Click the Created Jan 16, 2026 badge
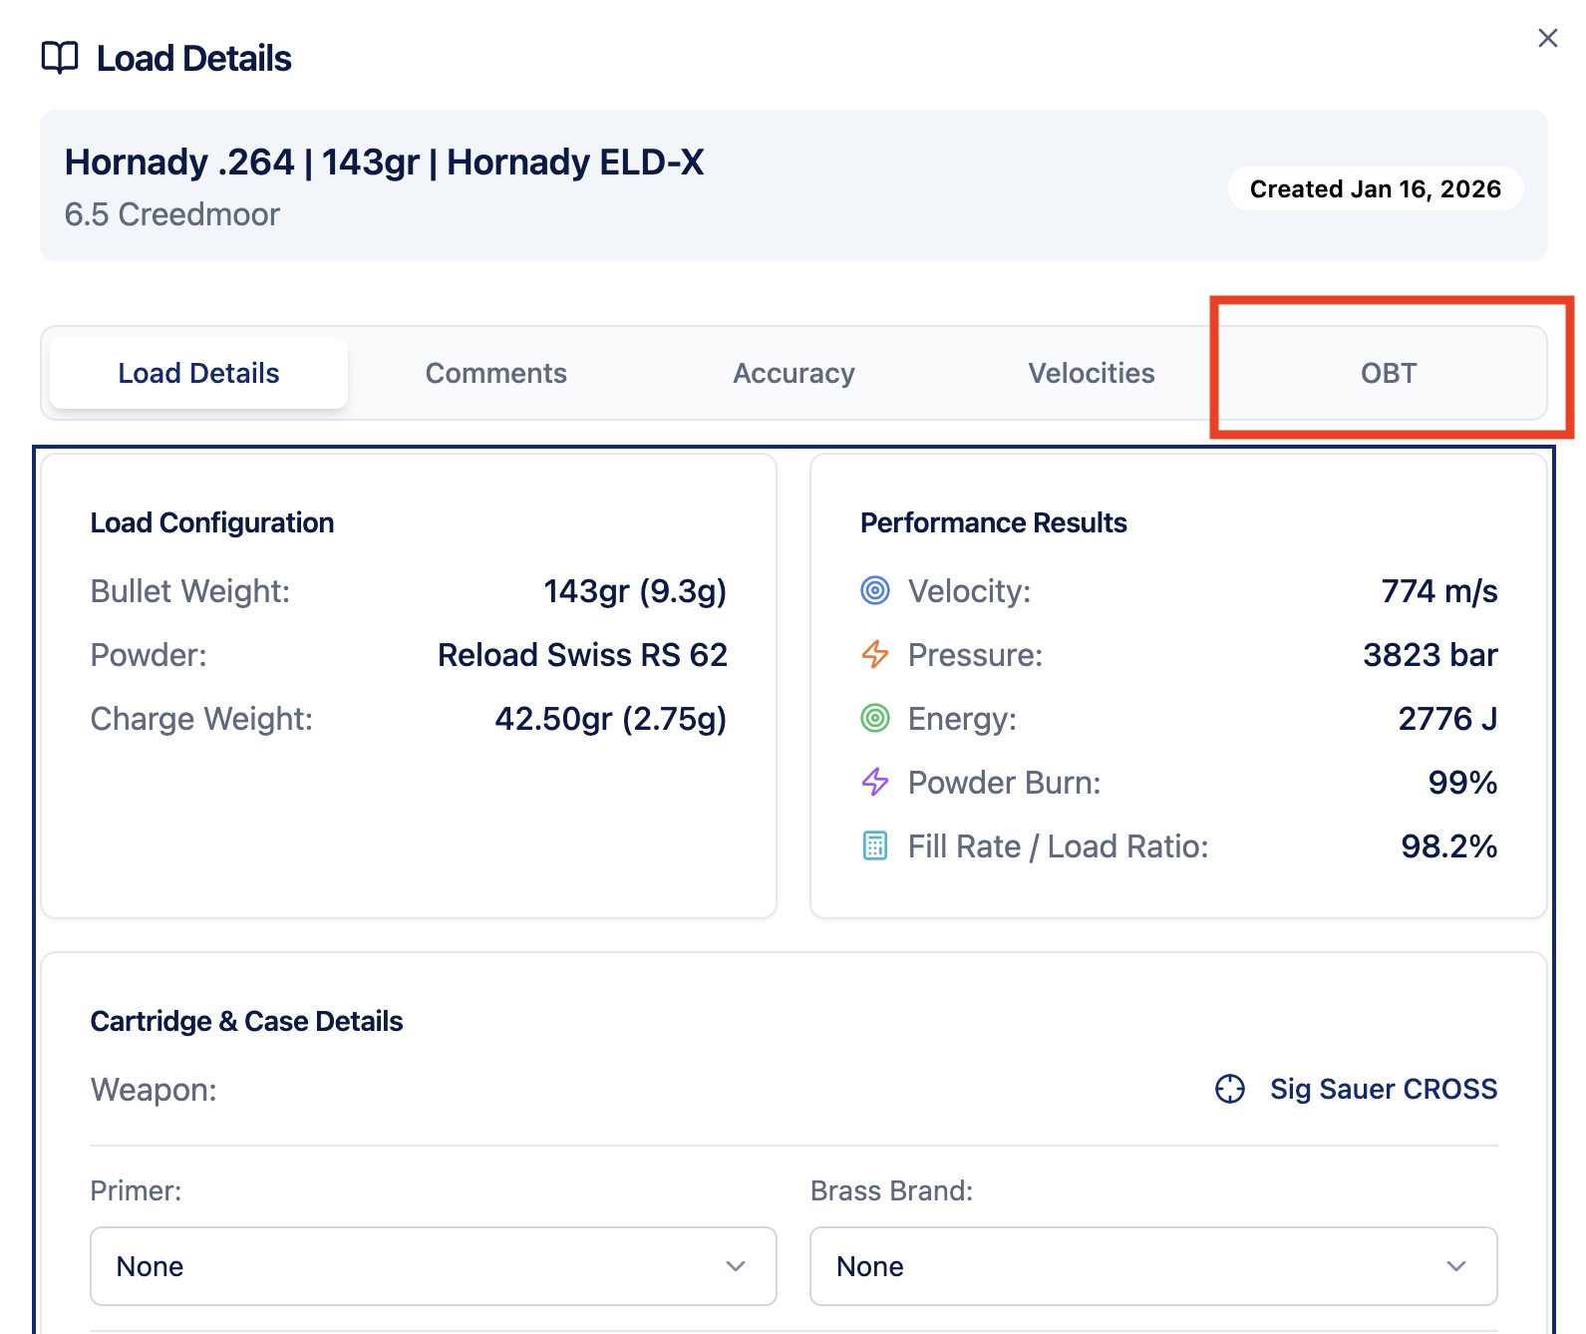Image resolution: width=1586 pixels, height=1334 pixels. (1375, 188)
